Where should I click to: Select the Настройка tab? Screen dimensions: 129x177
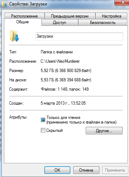(x=111, y=16)
